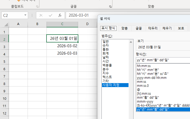Click formula bar showing 2026-03-01
190x119 pixels.
[81, 15]
